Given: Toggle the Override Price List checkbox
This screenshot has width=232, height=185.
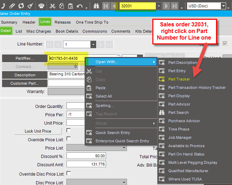Looking at the screenshot, I should 69,139.
